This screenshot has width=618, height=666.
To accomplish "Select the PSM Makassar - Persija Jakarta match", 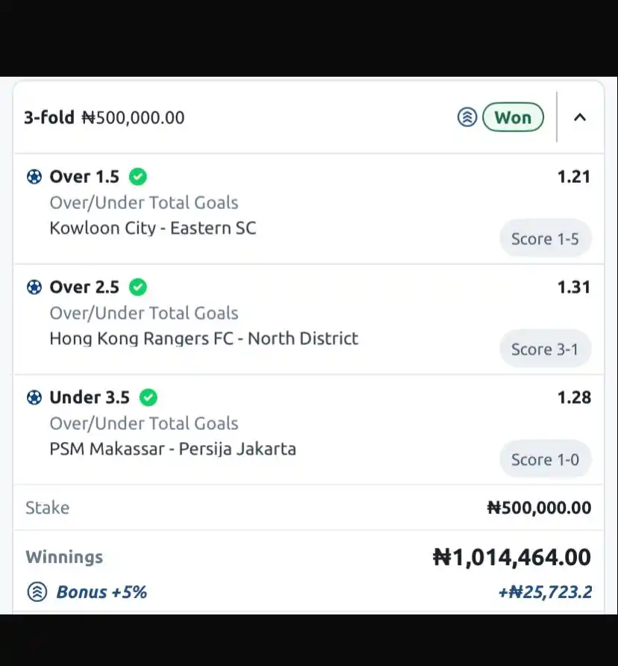I will 172,449.
